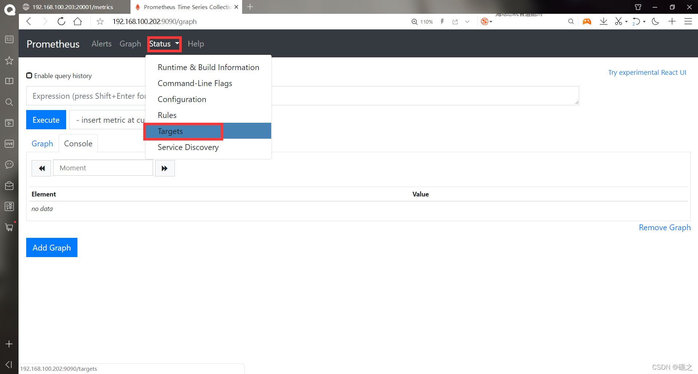Click the Prometheus brand link
This screenshot has width=698, height=374.
pos(53,44)
